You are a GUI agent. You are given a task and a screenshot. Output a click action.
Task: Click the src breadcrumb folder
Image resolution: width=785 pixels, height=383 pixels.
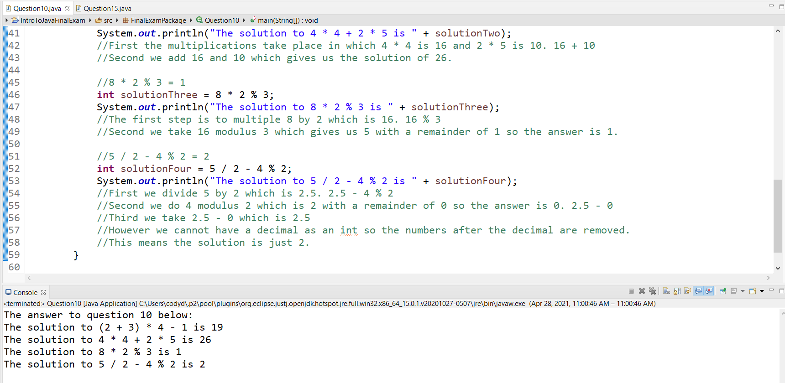point(108,20)
